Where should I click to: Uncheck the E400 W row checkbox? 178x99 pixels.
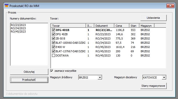pos(53,47)
